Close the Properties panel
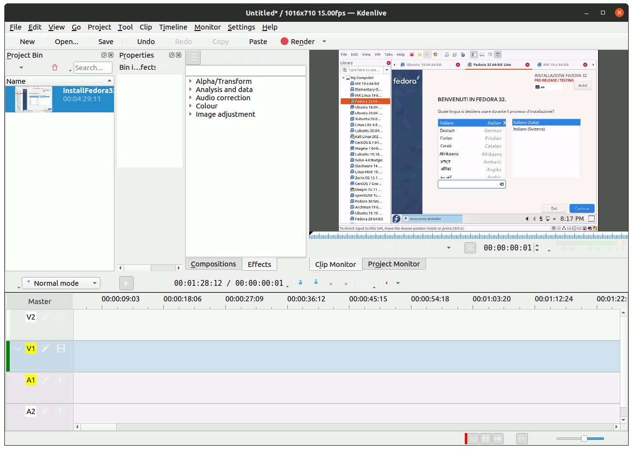Screen dimensions: 633x450 (x=178, y=55)
